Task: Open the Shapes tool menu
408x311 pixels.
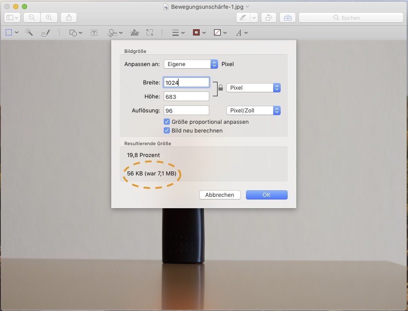Action: (75, 33)
